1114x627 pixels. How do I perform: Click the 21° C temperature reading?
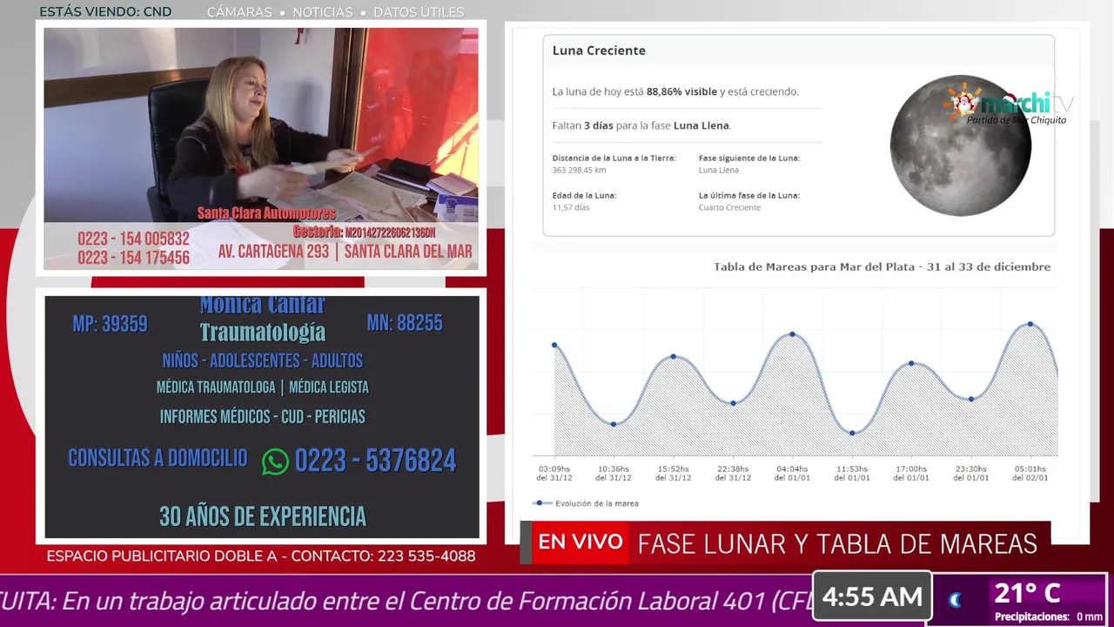point(1027,593)
